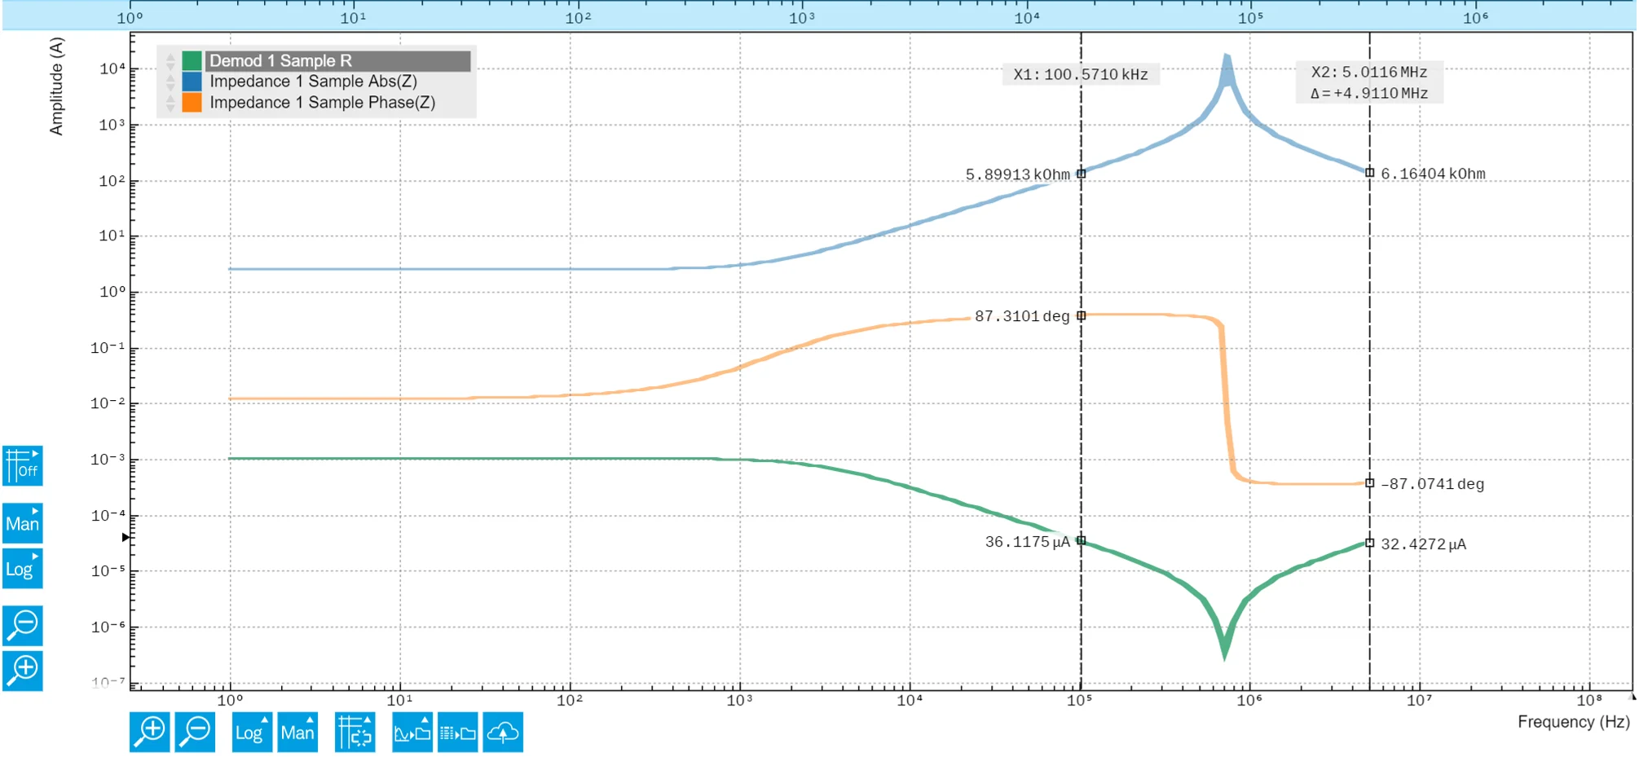
Task: Click reorder arrows beside Demod 1 Sample R
Action: point(170,61)
